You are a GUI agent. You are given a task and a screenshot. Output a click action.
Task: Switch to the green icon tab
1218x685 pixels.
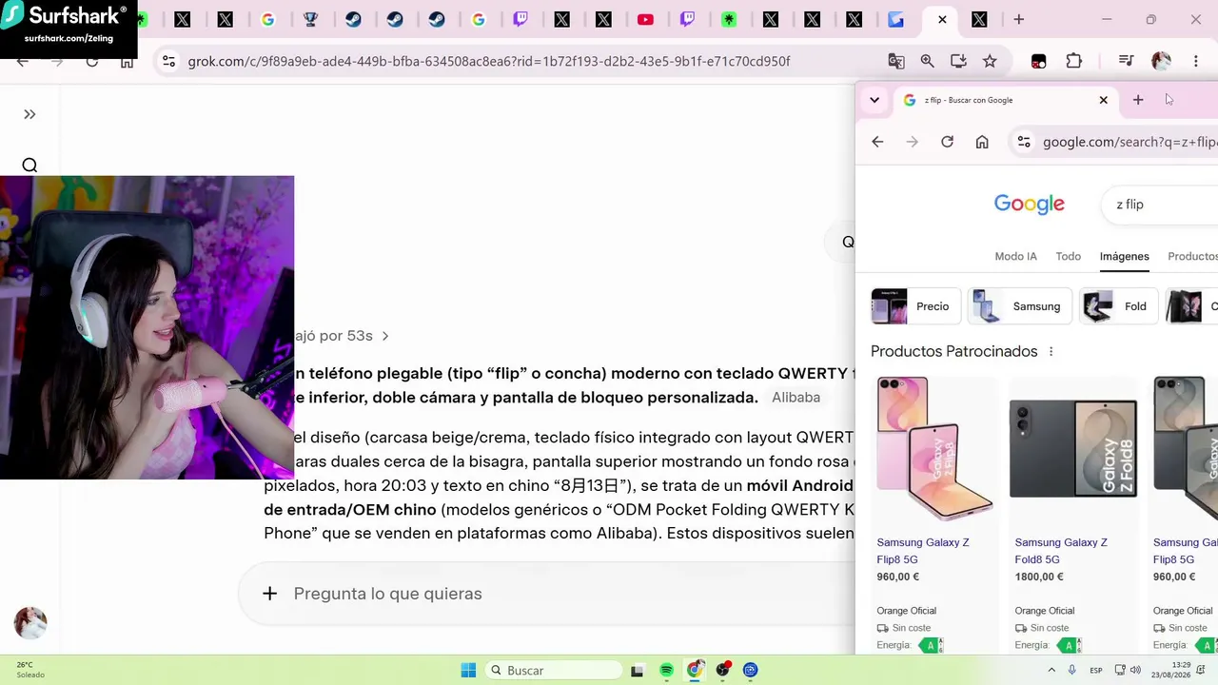tap(729, 19)
